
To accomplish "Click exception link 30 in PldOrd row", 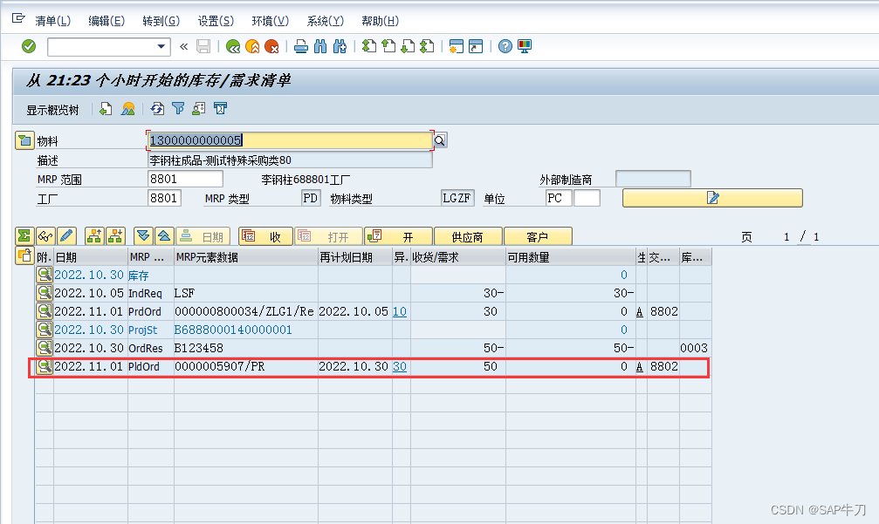I will (400, 366).
